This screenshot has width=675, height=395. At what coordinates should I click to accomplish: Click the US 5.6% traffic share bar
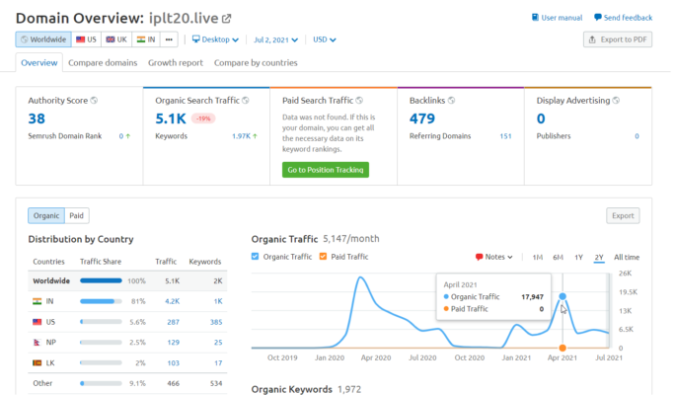[x=101, y=322]
